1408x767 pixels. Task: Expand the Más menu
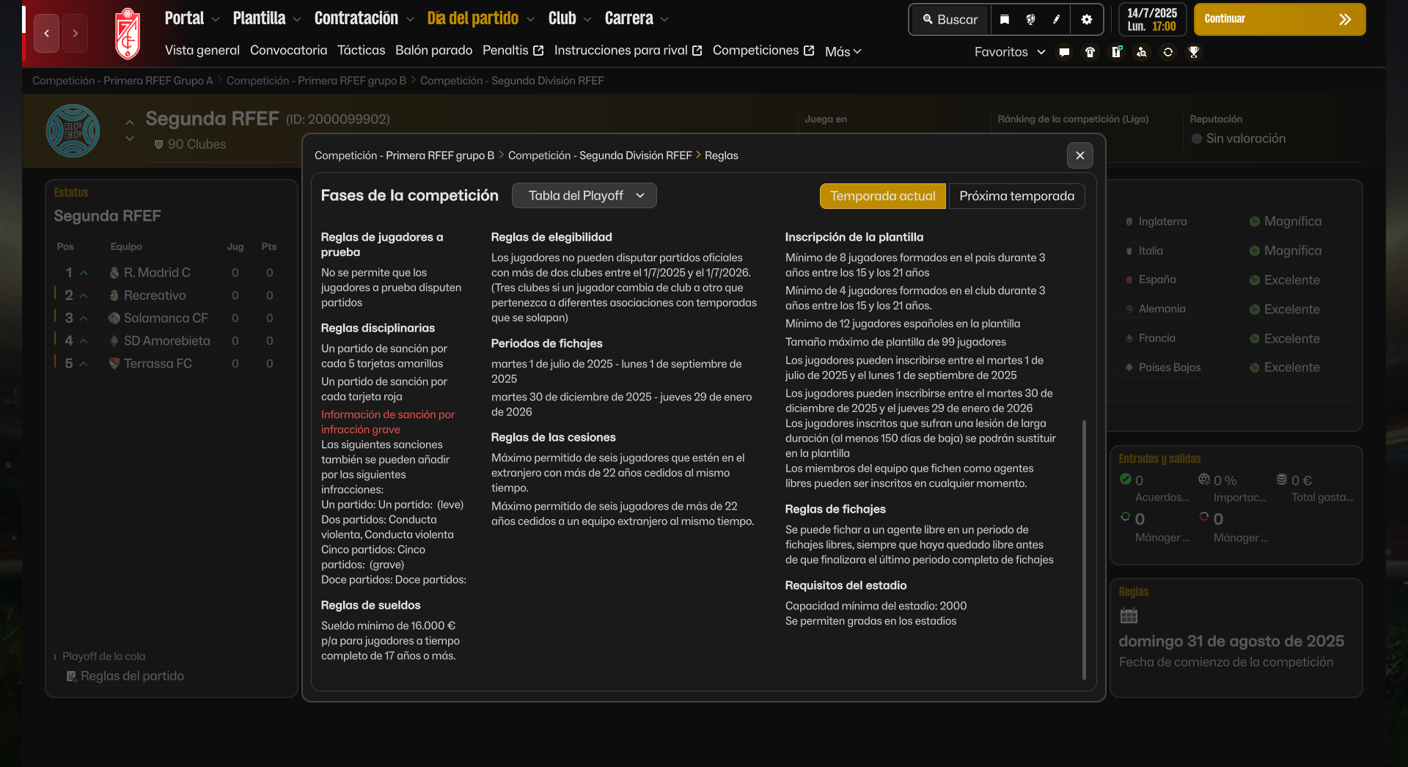pos(843,52)
